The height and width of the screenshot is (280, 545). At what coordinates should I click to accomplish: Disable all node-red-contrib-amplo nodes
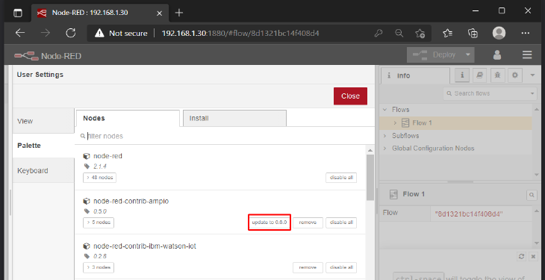[x=341, y=223]
